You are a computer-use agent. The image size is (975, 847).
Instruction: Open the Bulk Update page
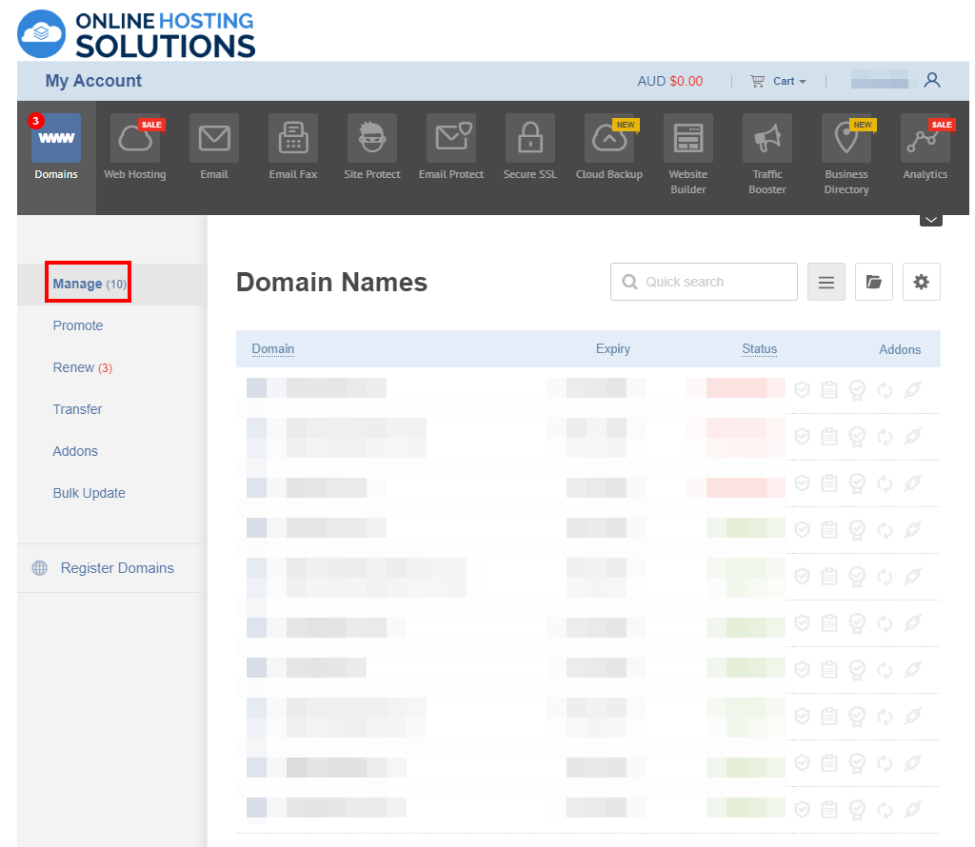pyautogui.click(x=89, y=493)
